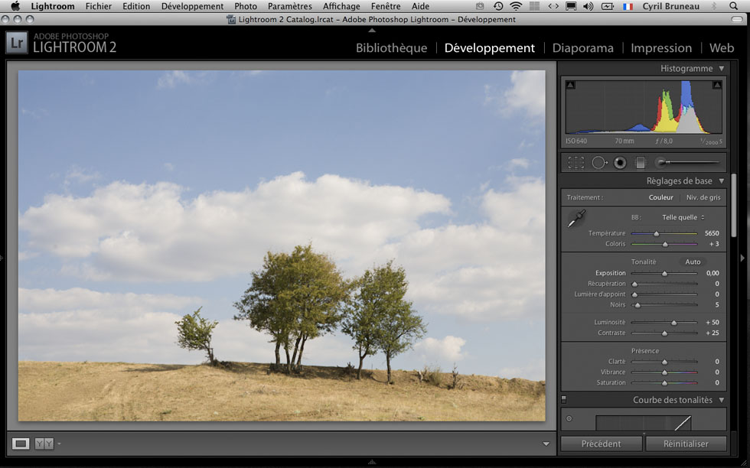Switch to before/after YY view
The width and height of the screenshot is (750, 468).
[x=44, y=444]
